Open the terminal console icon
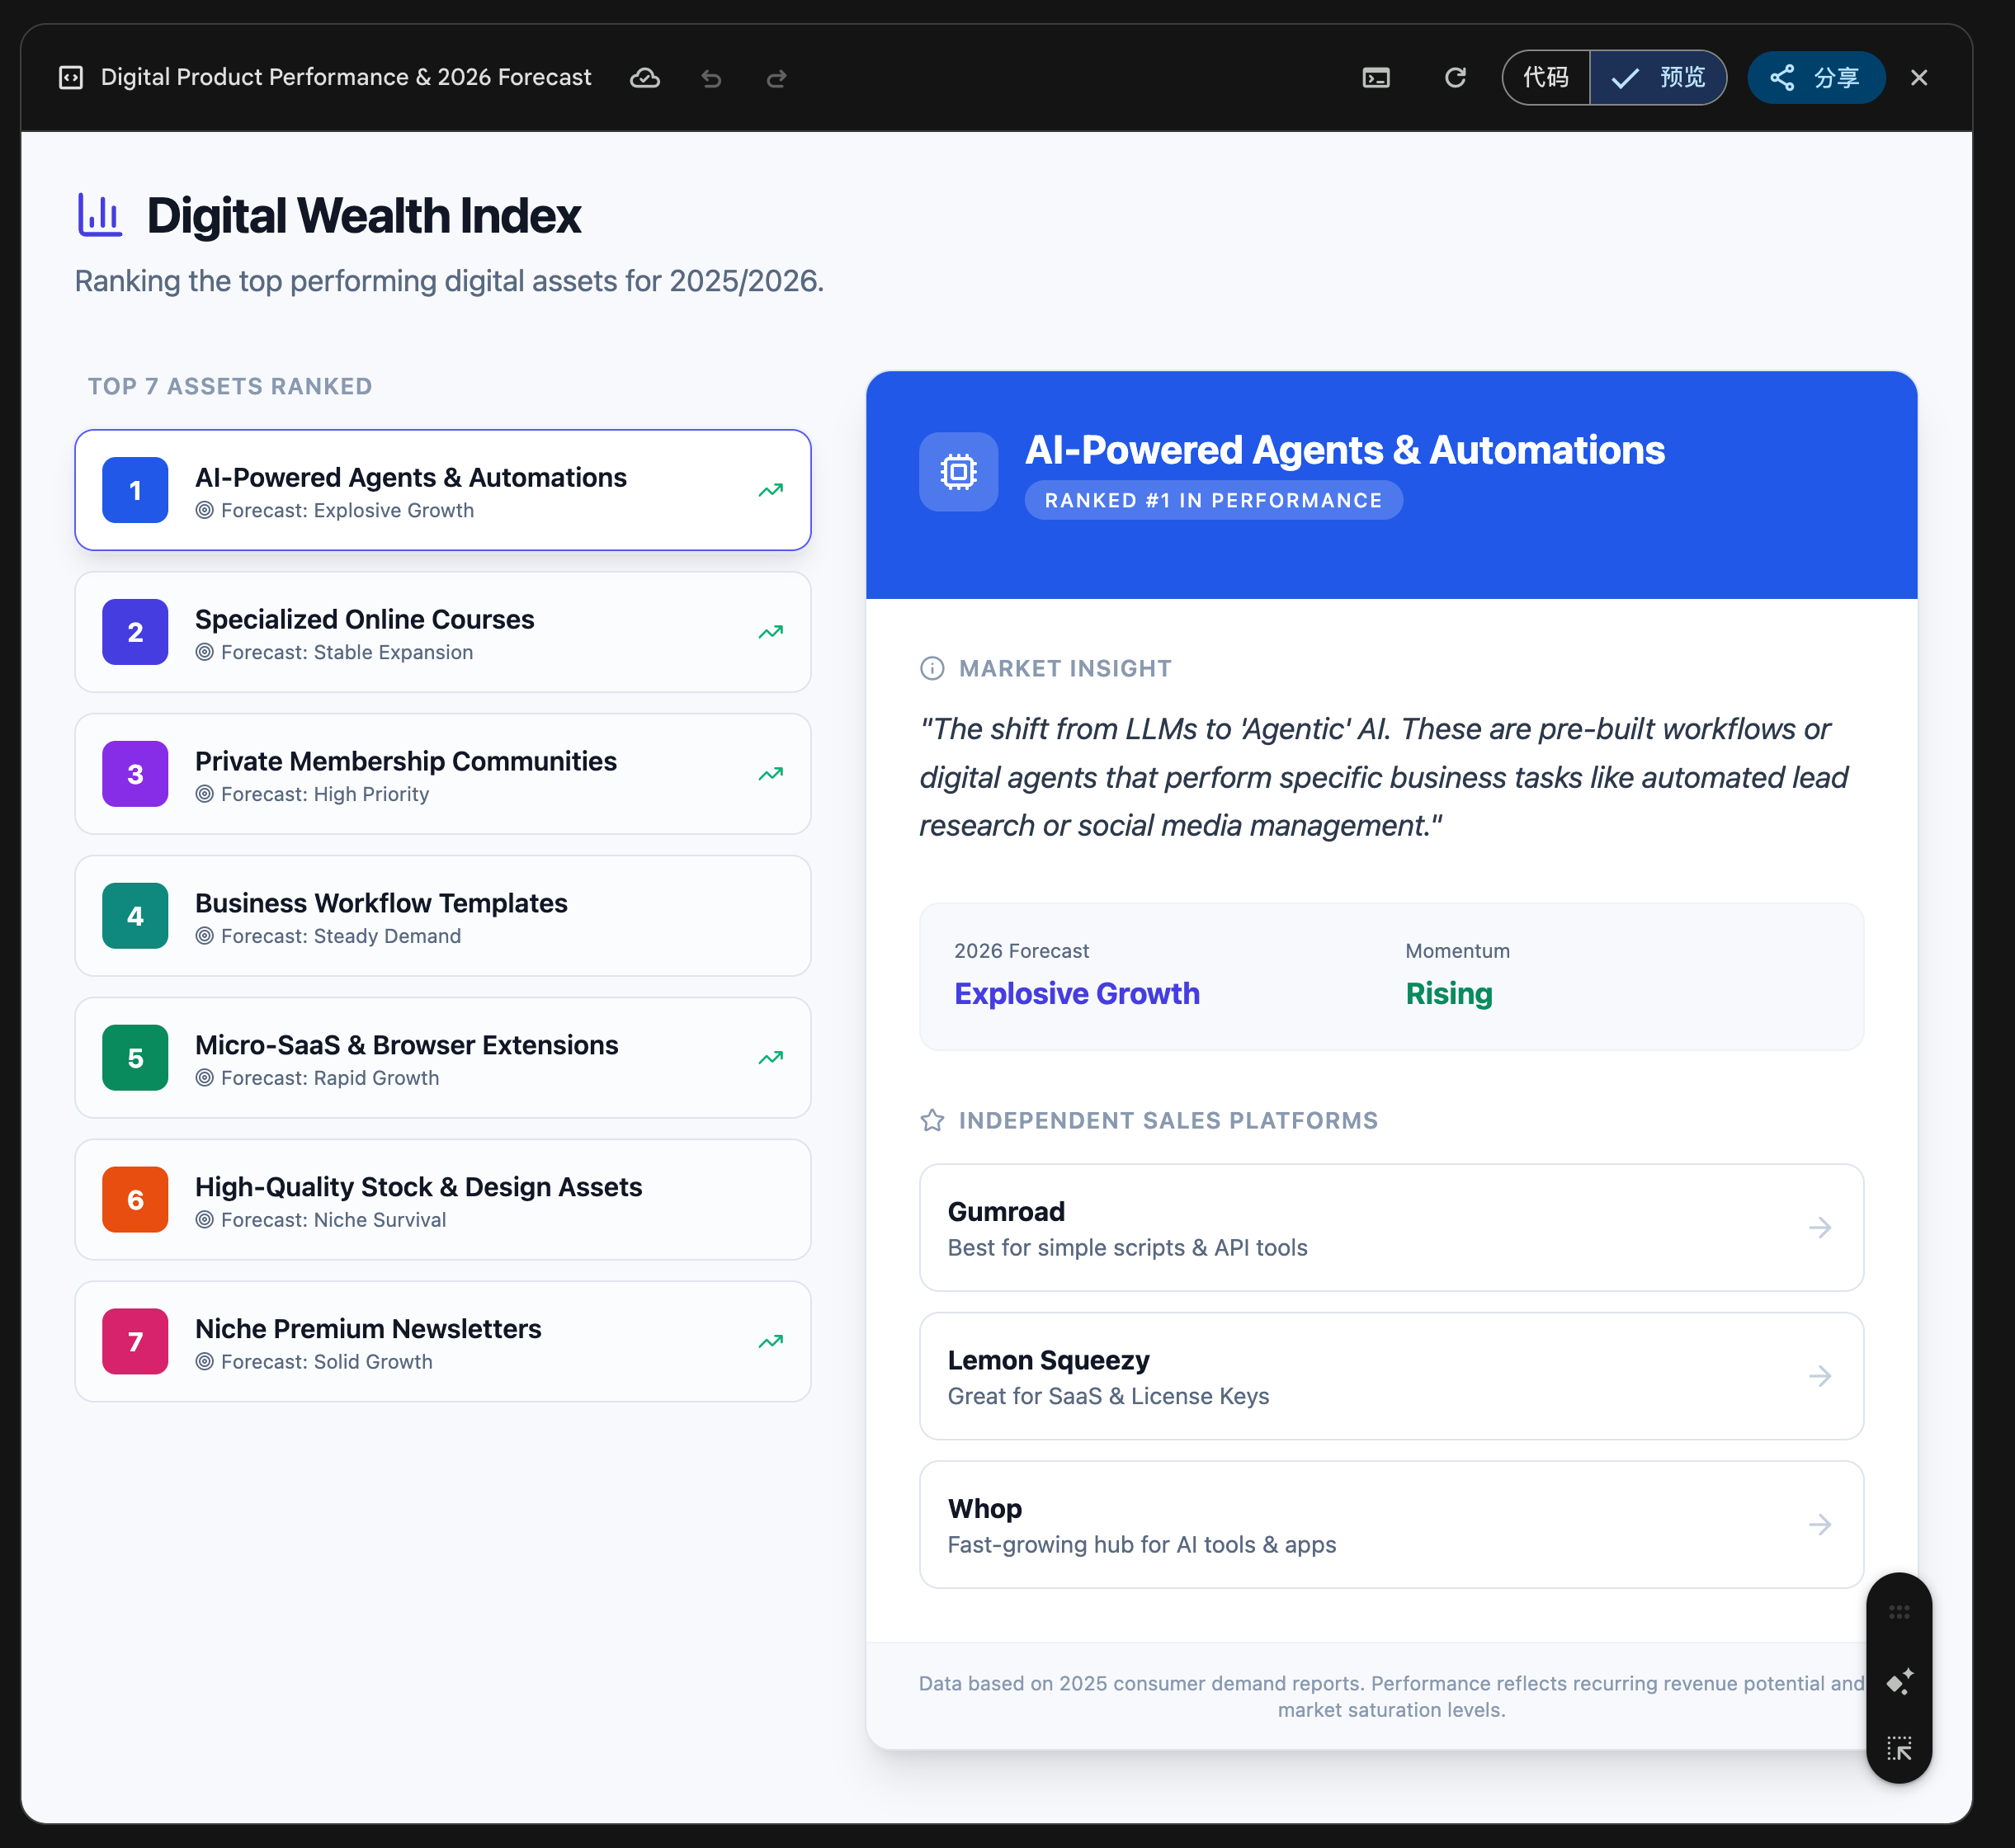Viewport: 2015px width, 1848px height. coord(1376,78)
